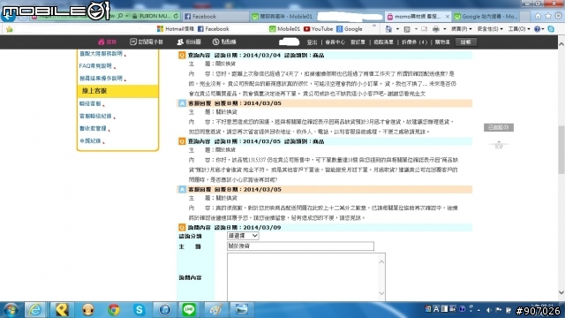Open 折價券 (4) coupons link

414,42
